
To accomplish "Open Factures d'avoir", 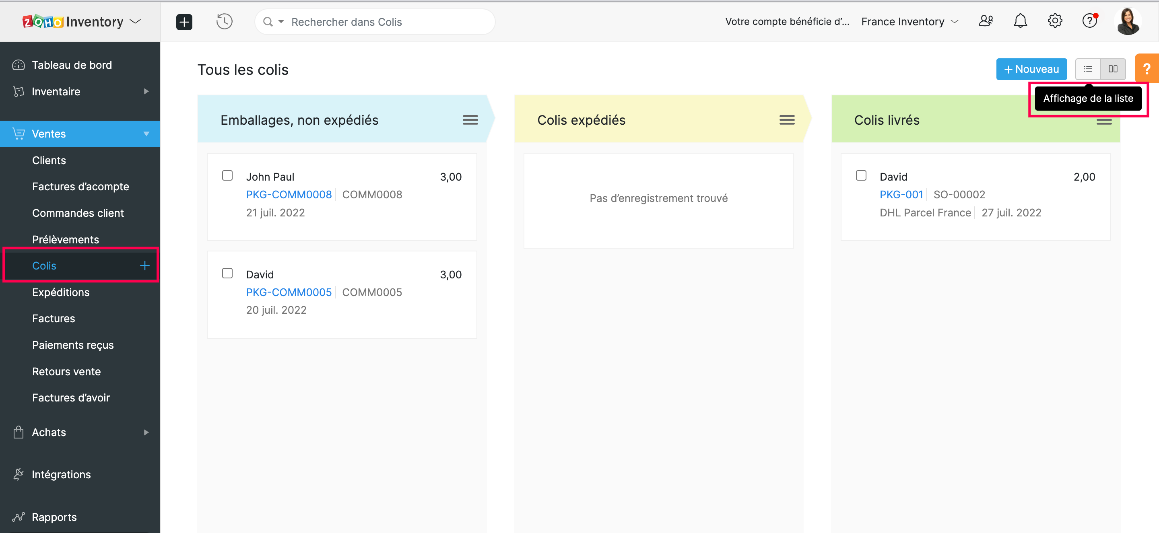I will [x=71, y=397].
